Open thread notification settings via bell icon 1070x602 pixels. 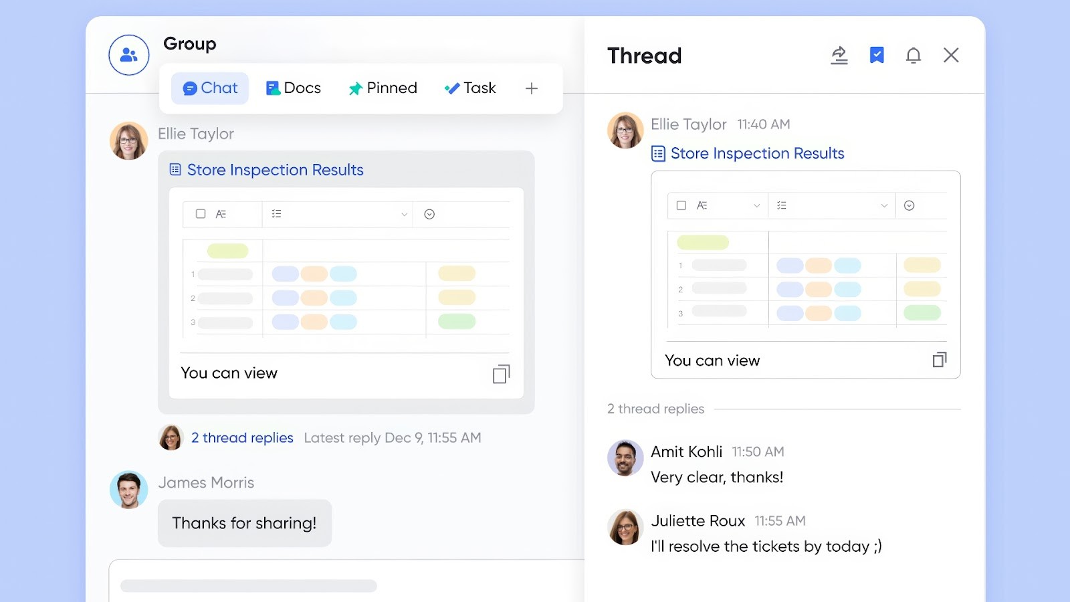click(913, 56)
